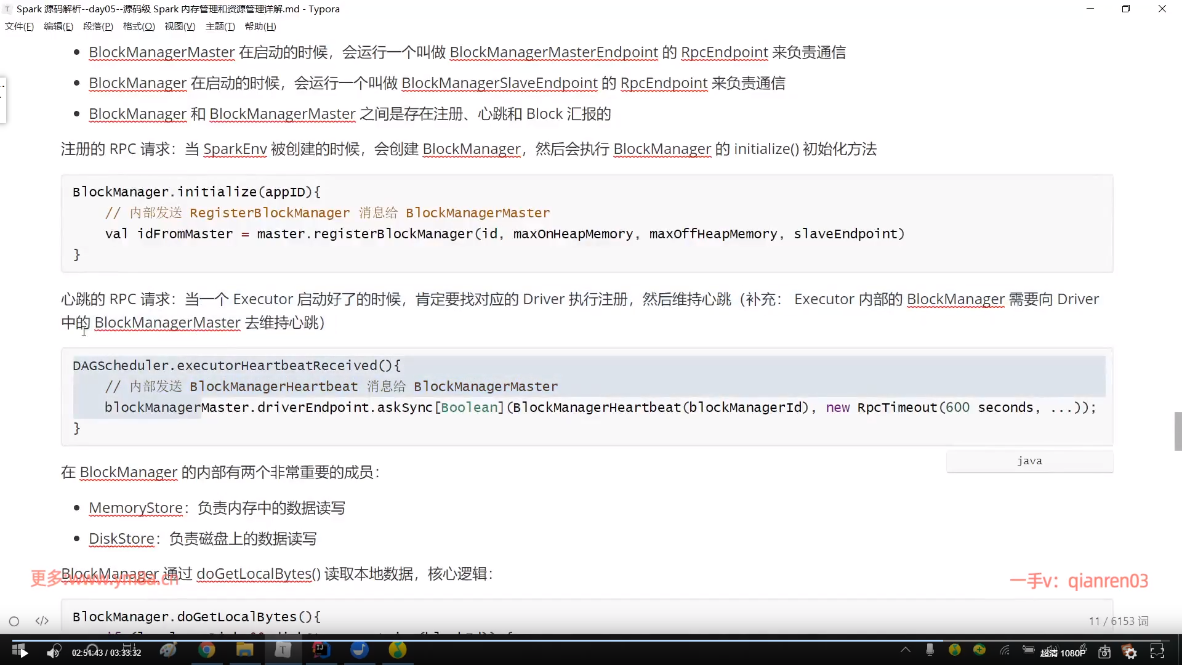Click the word count 11 / 6153 词
Image resolution: width=1182 pixels, height=665 pixels.
1118,621
